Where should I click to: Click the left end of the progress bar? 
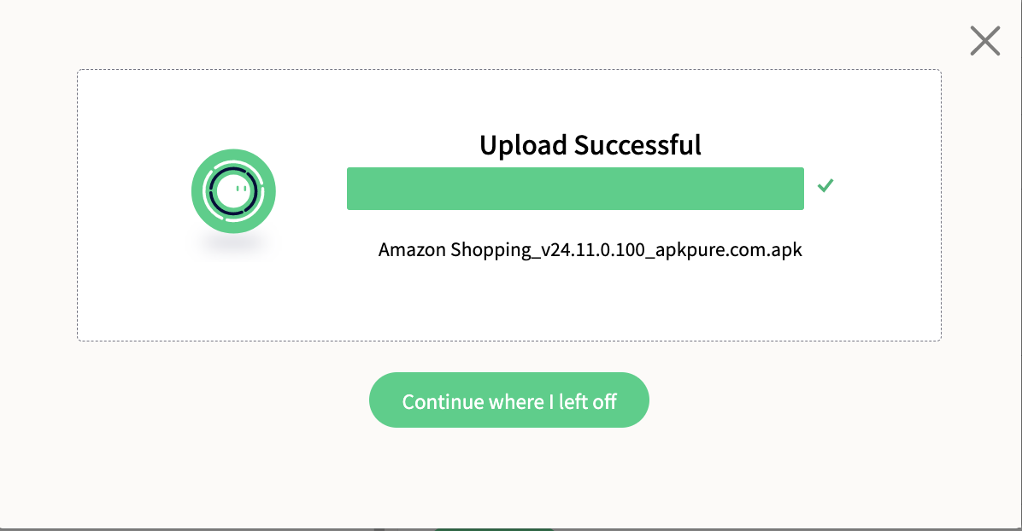coord(355,189)
